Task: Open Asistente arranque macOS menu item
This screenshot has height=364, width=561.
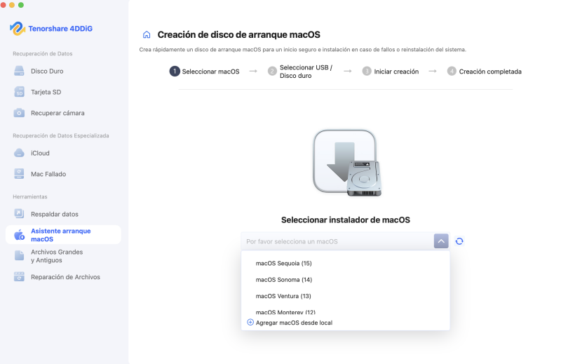Action: pyautogui.click(x=62, y=235)
